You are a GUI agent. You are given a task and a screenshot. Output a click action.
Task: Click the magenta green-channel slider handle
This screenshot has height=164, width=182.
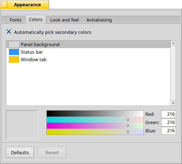(x=128, y=126)
